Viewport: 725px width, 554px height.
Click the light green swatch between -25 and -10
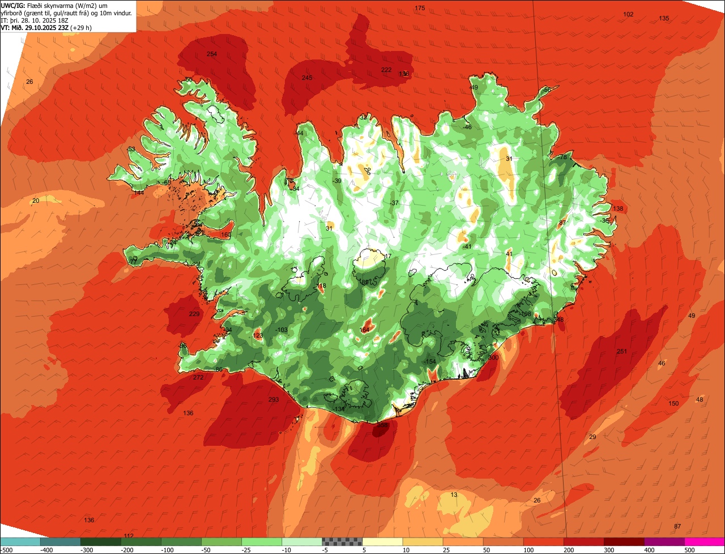pyautogui.click(x=262, y=542)
